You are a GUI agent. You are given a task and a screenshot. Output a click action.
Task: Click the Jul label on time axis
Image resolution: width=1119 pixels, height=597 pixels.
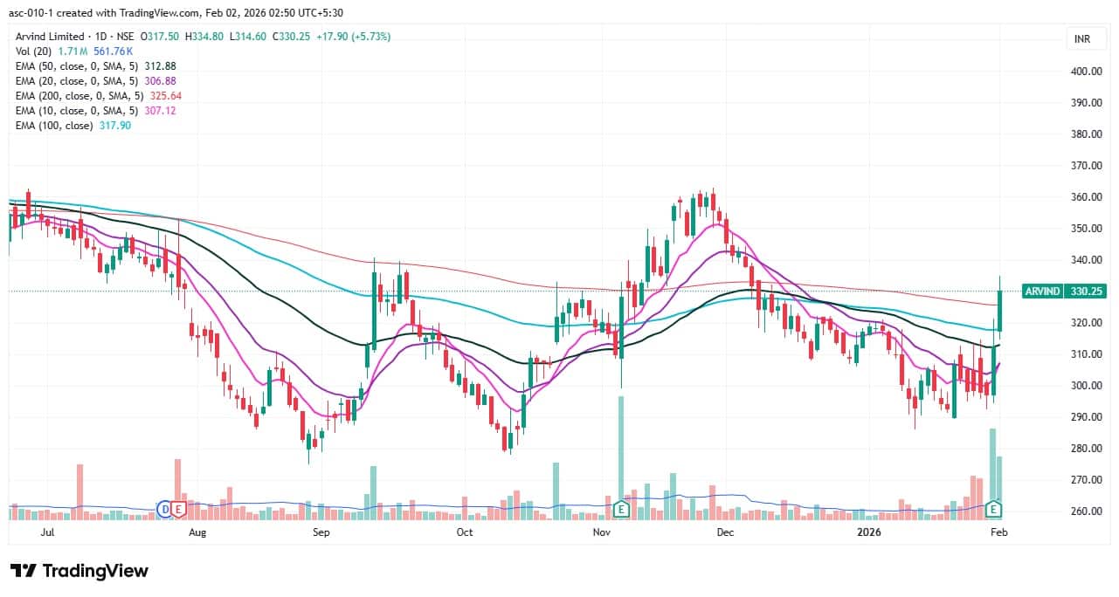[x=48, y=532]
